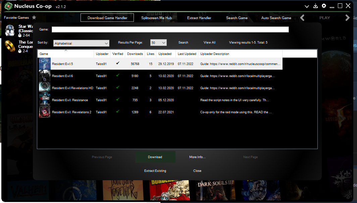Click the Favorite Games star icon

click(34, 17)
